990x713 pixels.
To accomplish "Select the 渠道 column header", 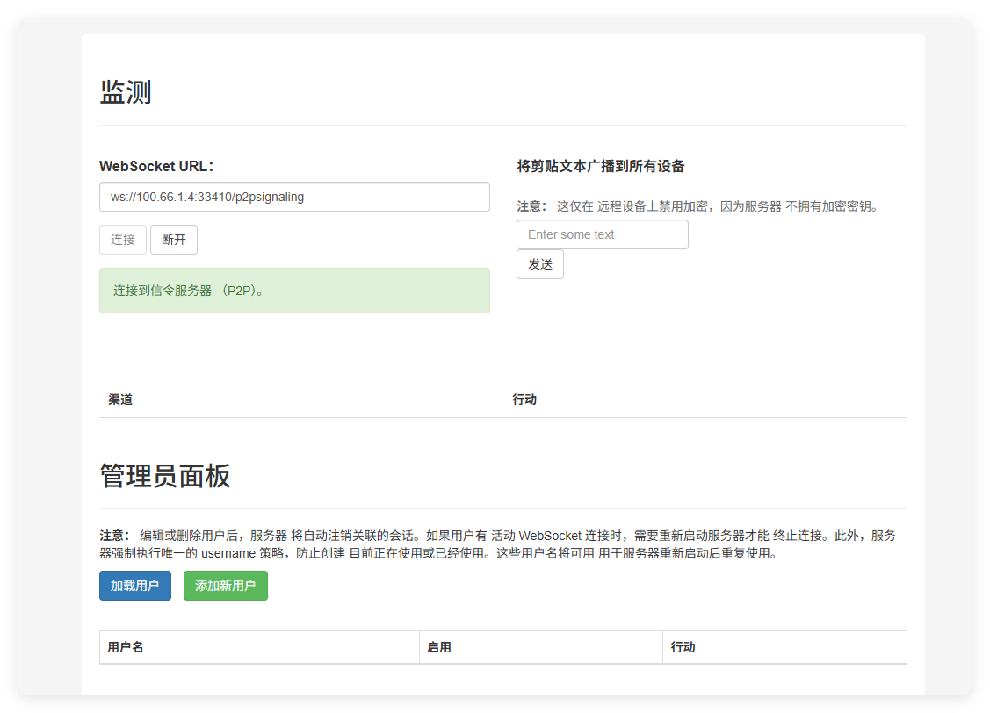I will pyautogui.click(x=120, y=400).
